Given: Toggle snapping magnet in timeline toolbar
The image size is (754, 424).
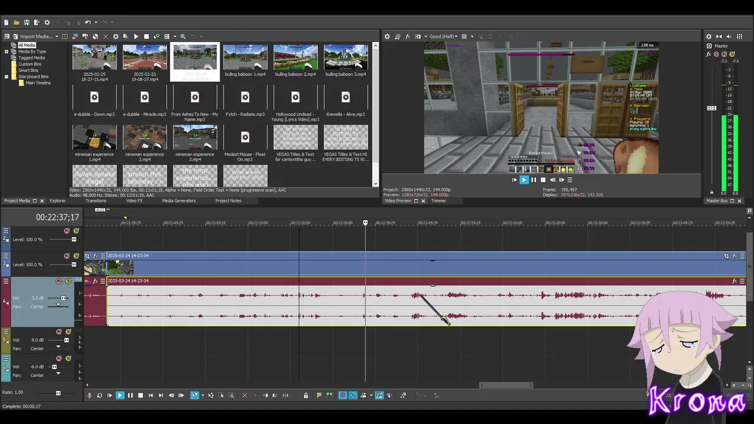Looking at the screenshot, I should [x=342, y=395].
